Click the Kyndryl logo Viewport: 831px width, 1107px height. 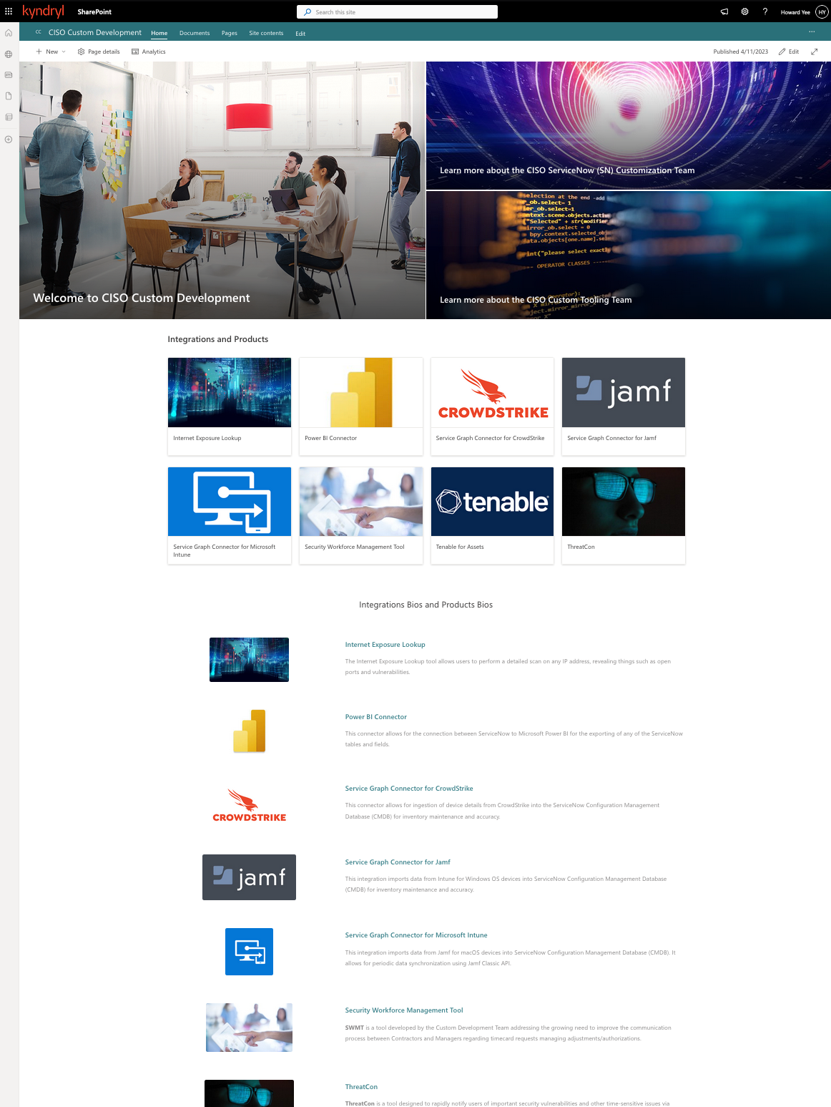pyautogui.click(x=44, y=11)
